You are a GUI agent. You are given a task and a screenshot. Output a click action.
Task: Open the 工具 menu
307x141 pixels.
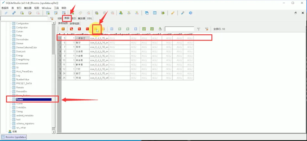click(56, 8)
